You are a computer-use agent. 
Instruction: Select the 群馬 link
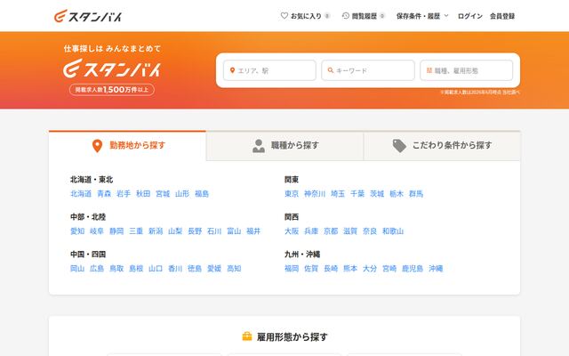[x=416, y=194]
